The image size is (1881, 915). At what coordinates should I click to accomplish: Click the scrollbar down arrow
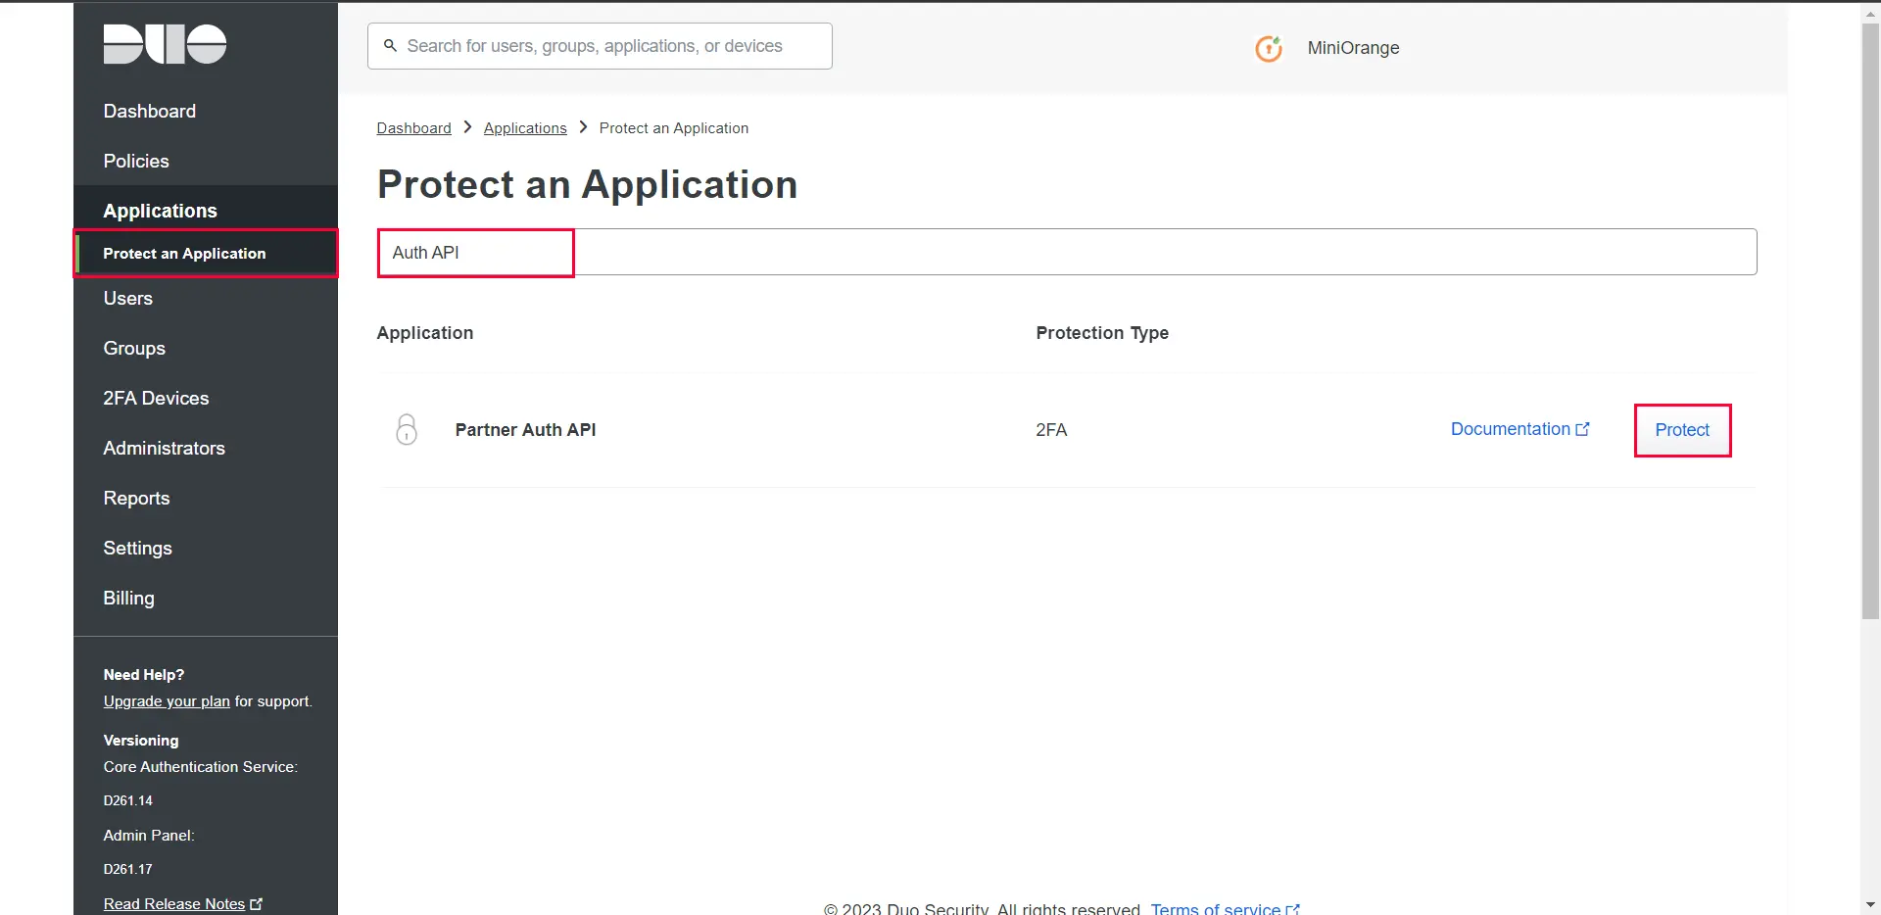click(x=1870, y=905)
